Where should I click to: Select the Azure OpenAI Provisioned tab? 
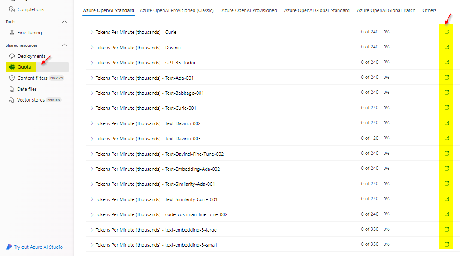coord(249,10)
